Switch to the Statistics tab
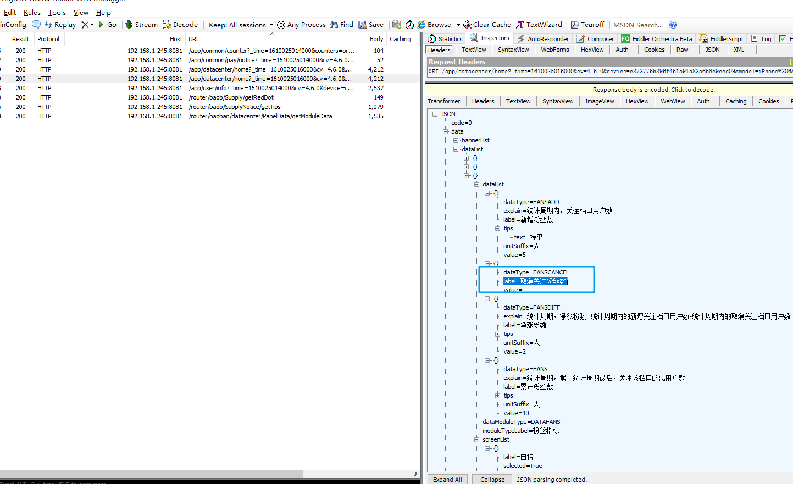This screenshot has width=793, height=484. (445, 38)
